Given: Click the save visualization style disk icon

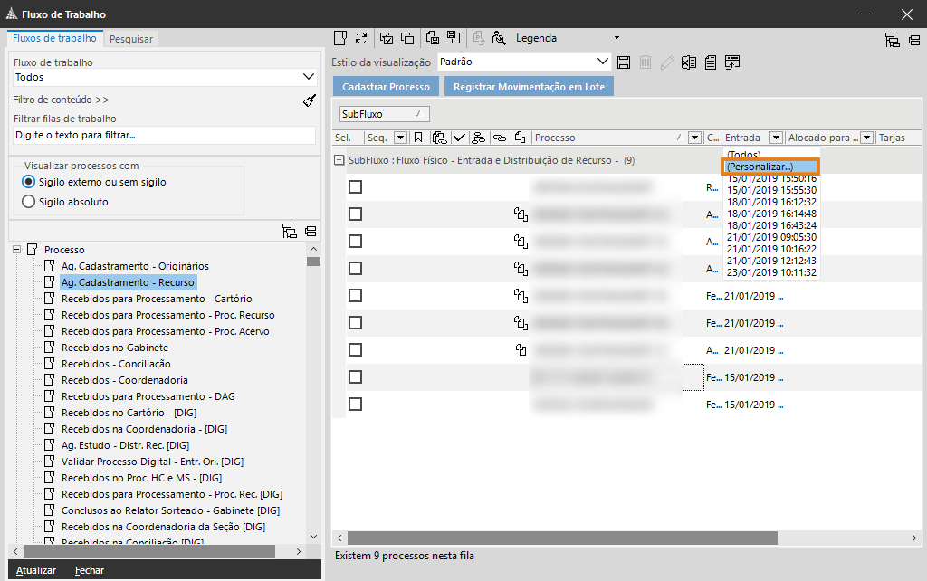Looking at the screenshot, I should tap(623, 62).
